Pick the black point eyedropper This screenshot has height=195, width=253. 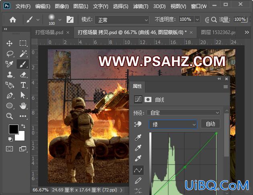point(138,137)
